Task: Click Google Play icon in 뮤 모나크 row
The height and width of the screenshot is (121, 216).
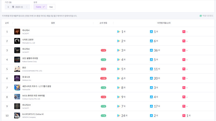Action: tap(119, 78)
